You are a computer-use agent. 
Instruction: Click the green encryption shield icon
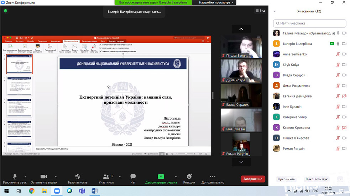6,11
